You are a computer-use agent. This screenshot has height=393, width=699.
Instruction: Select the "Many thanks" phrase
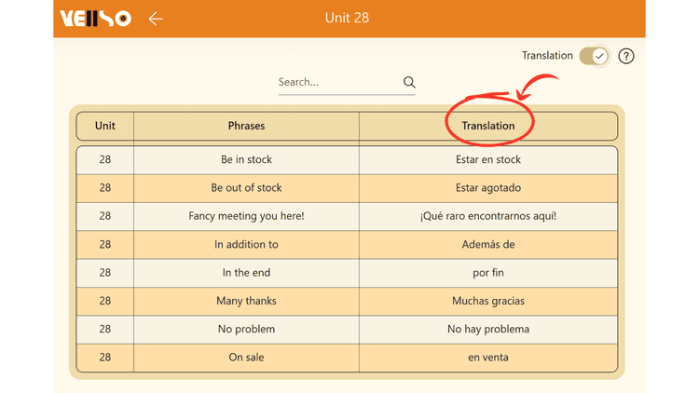[246, 301]
